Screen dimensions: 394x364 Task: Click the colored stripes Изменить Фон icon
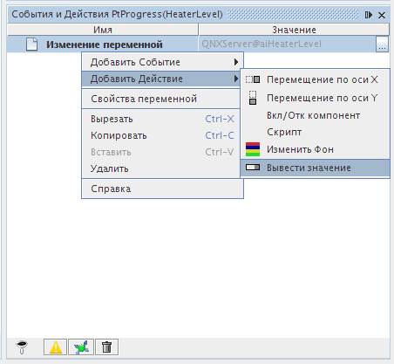pos(253,149)
